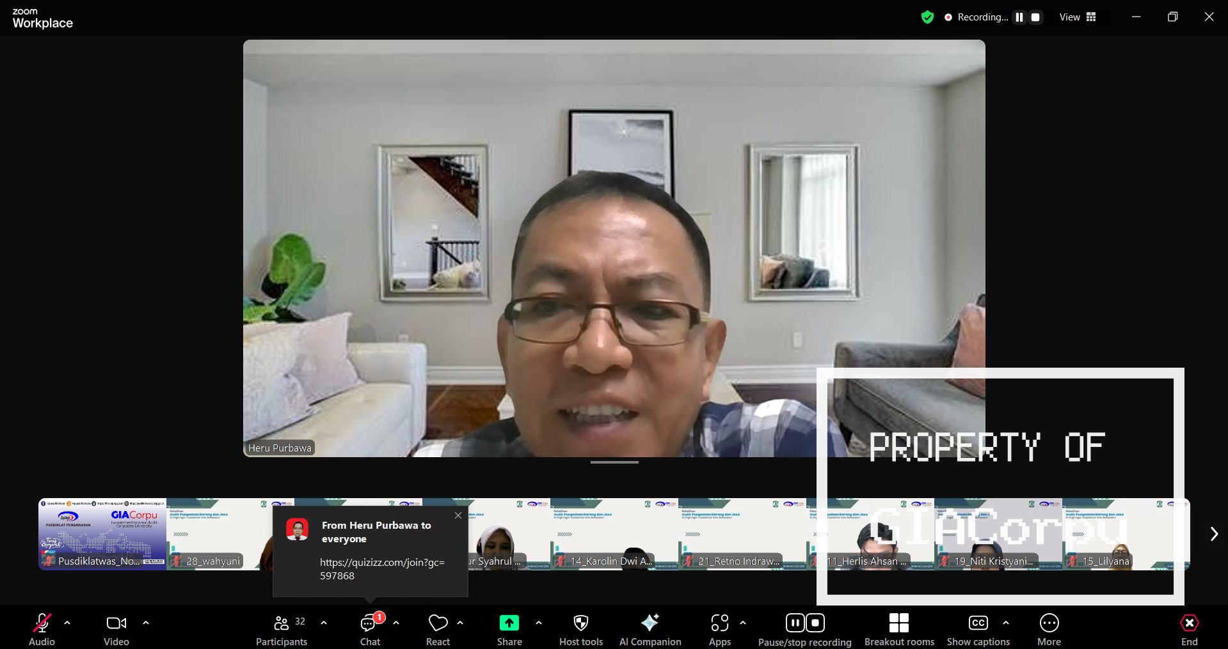The width and height of the screenshot is (1228, 649).
Task: Open the Chat panel
Action: click(370, 629)
